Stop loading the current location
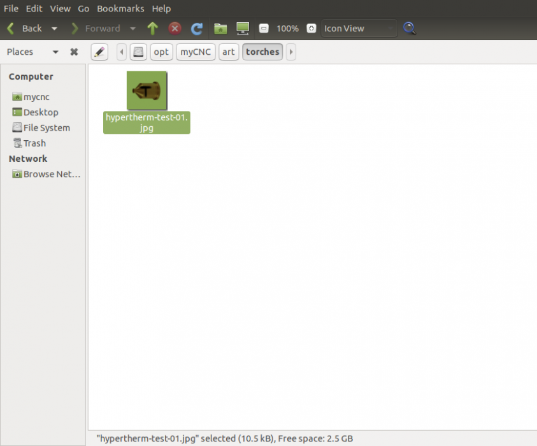The width and height of the screenshot is (537, 446). [175, 28]
